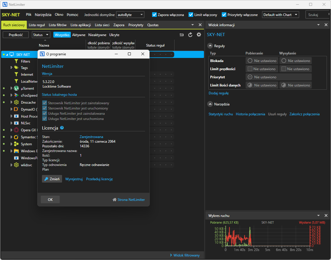Click the license help question mark icon
Screen dimensions: 331x260
[x=62, y=128]
